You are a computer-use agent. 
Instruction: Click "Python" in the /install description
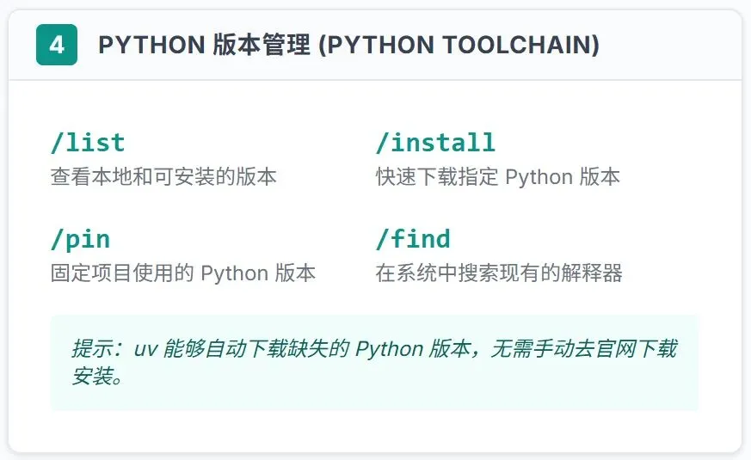click(x=539, y=177)
